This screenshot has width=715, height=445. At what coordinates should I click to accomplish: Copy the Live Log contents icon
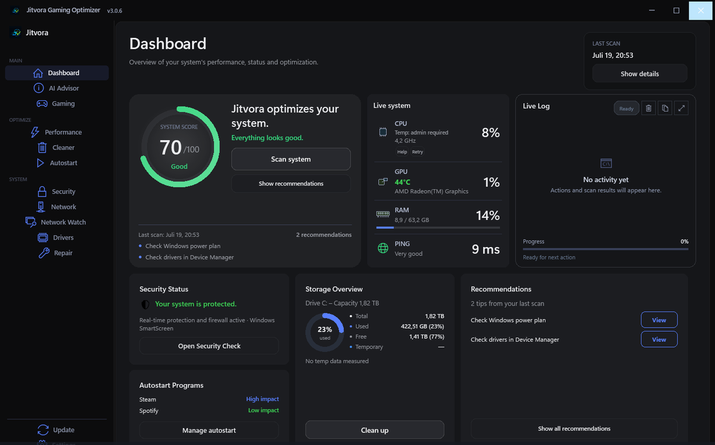665,109
